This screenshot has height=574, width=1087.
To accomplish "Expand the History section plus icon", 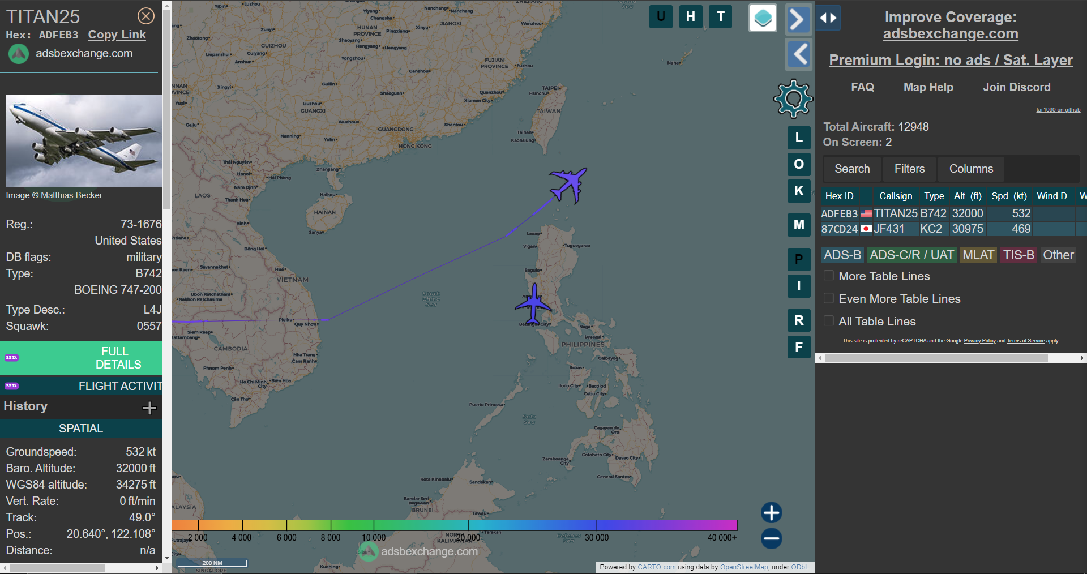I will 149,408.
